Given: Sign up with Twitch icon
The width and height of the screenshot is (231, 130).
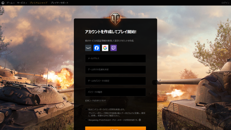Looking at the screenshot, I should click(x=113, y=48).
